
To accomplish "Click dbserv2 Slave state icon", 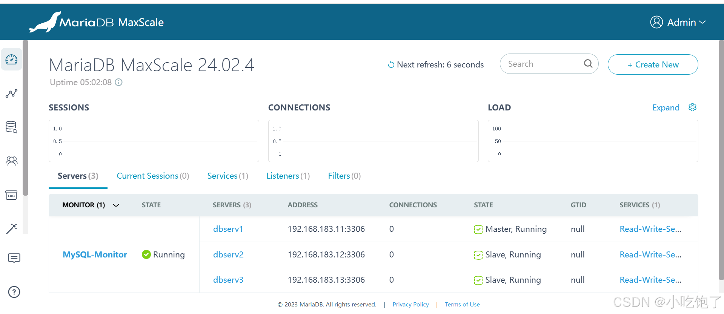I will (478, 255).
